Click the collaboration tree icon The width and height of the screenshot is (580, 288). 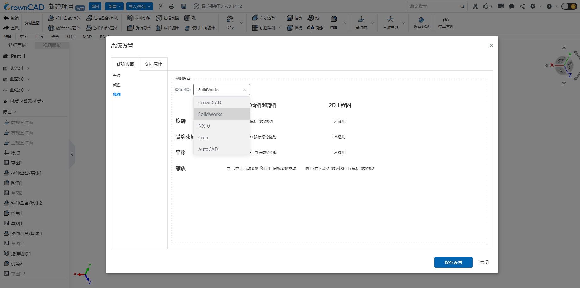click(x=476, y=6)
